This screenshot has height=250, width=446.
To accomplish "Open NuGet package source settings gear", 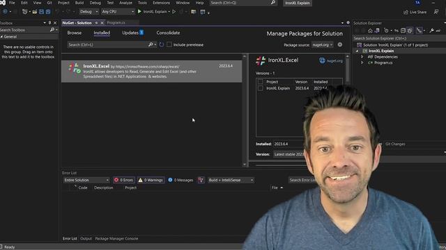I will click(x=340, y=44).
